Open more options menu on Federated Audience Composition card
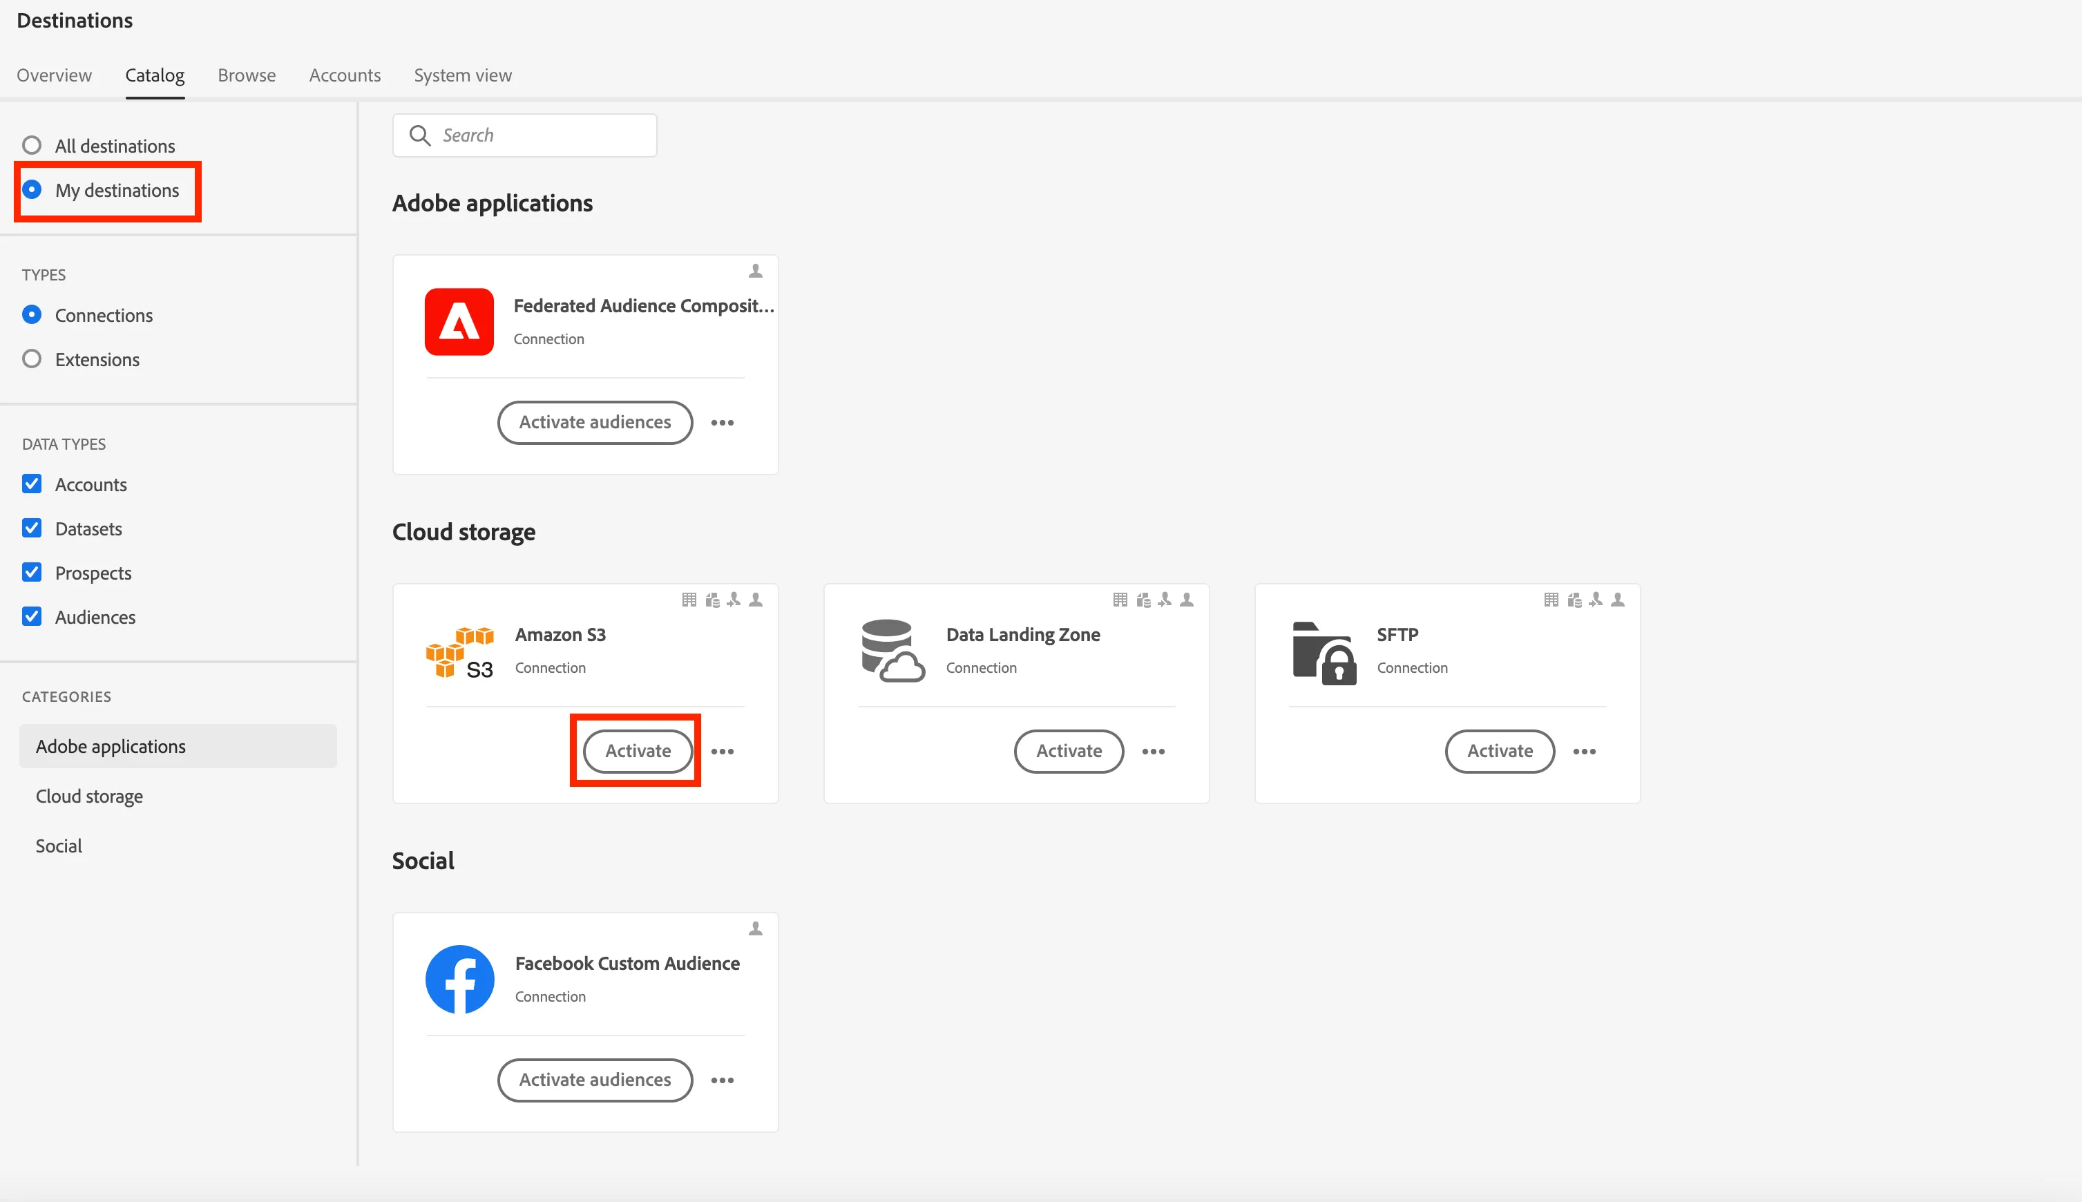This screenshot has width=2082, height=1202. [x=723, y=423]
